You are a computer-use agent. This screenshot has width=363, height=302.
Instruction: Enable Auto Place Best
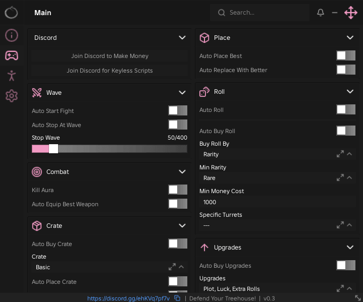pyautogui.click(x=346, y=55)
